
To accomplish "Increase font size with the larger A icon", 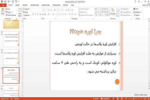I will coord(49,10).
